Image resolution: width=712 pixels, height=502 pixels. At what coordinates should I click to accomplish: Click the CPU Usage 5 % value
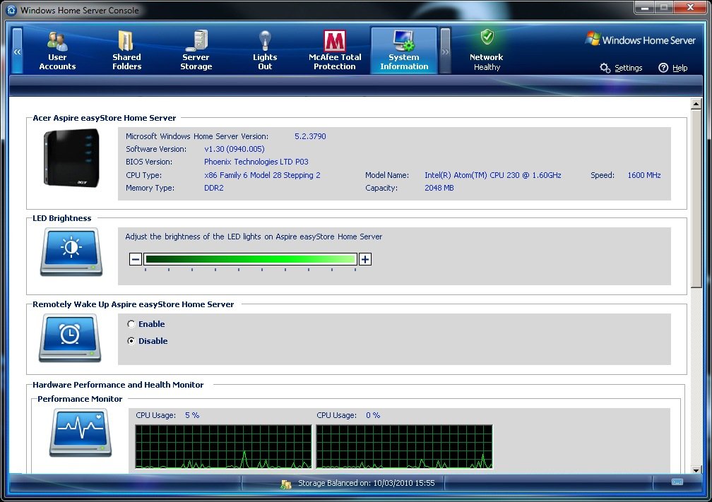pos(192,415)
